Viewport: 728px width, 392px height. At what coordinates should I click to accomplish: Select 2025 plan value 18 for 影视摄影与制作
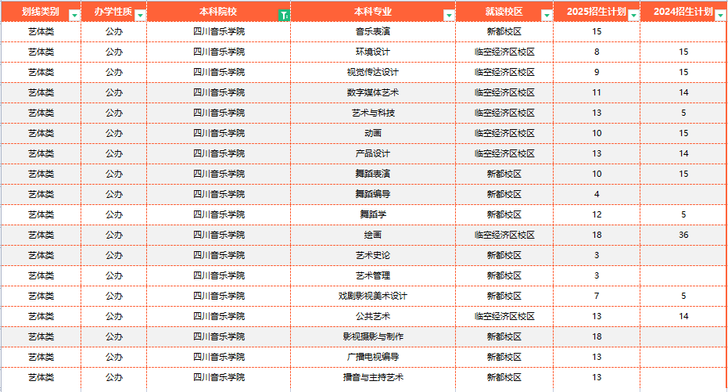point(597,336)
